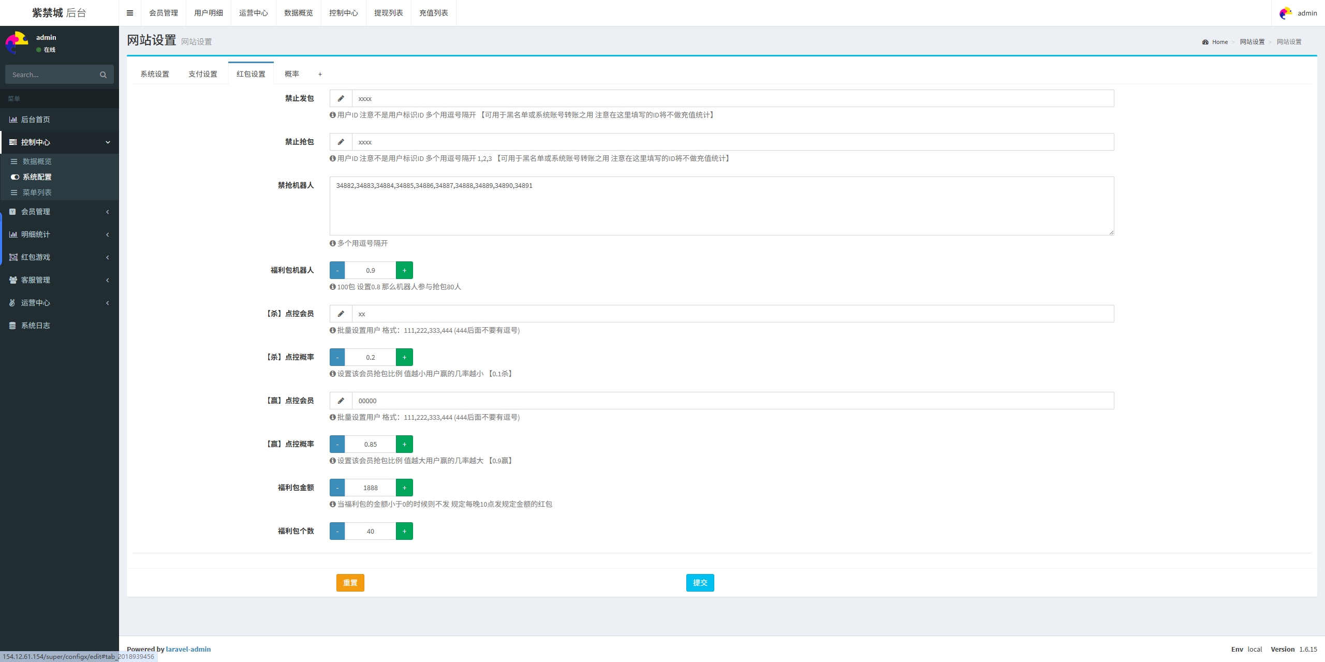1325x662 pixels.
Task: Decrease 福利包机器人 value with minus button
Action: pos(337,270)
